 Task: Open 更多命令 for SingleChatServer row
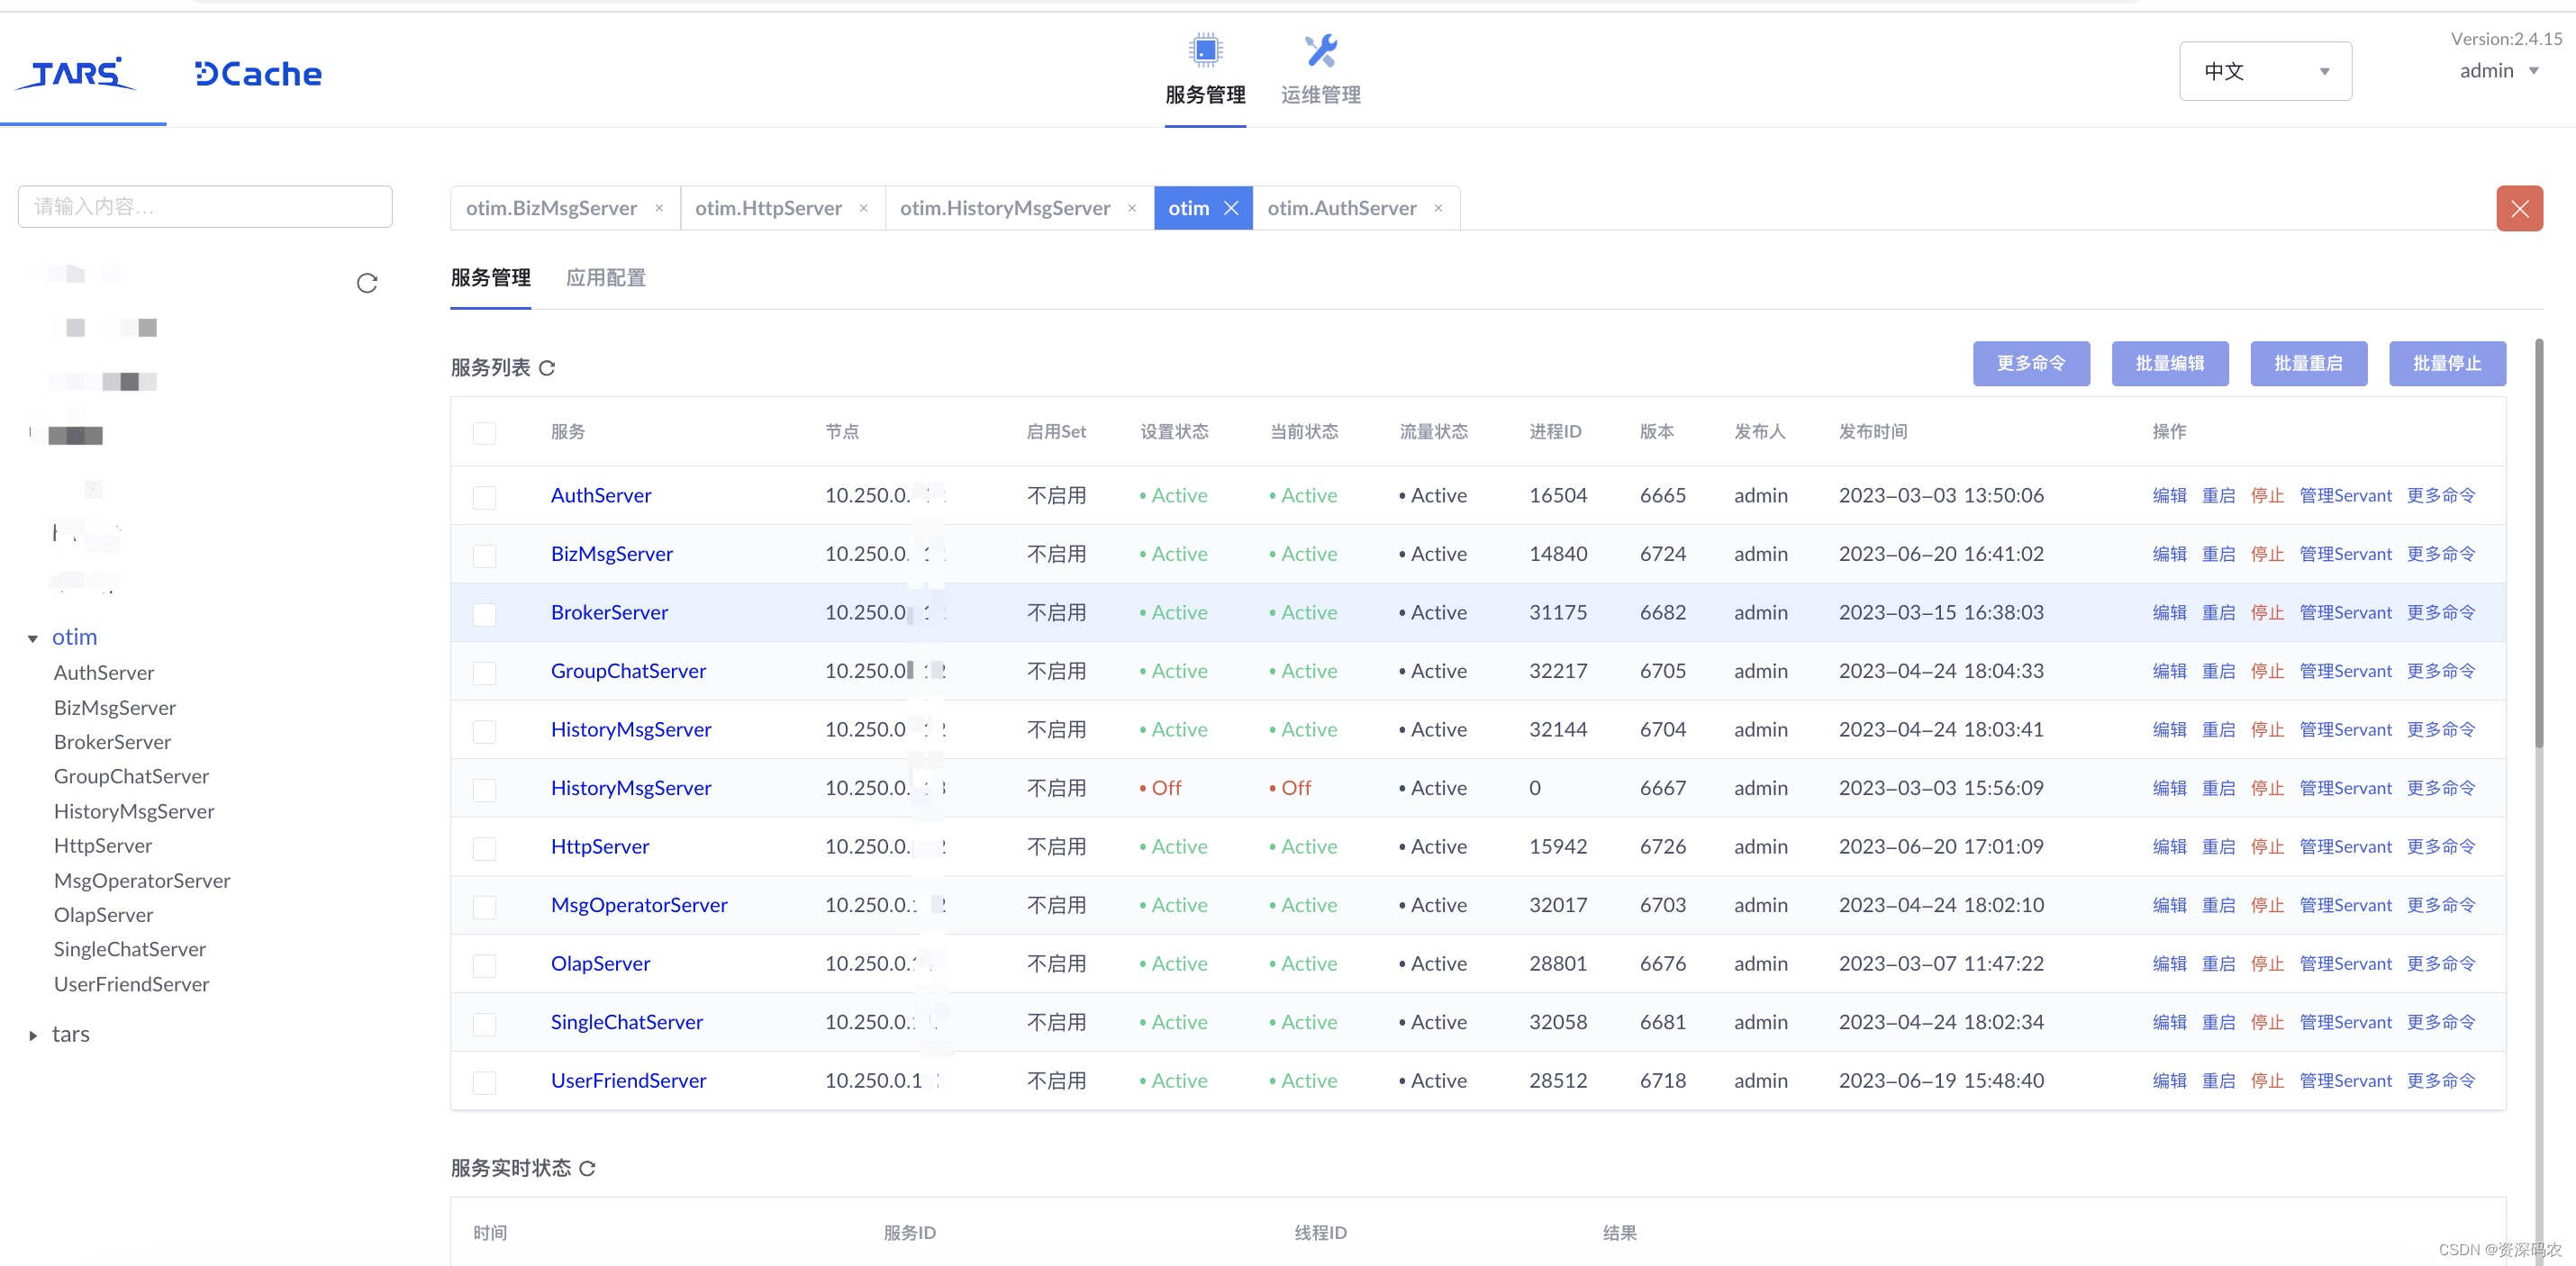point(2440,1022)
